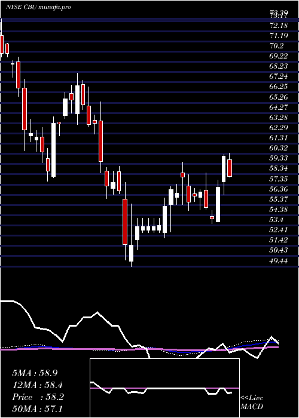Select the 50MA : 57.1 readout
Image resolution: width=299 pixels, height=418 pixels.
click(38, 409)
